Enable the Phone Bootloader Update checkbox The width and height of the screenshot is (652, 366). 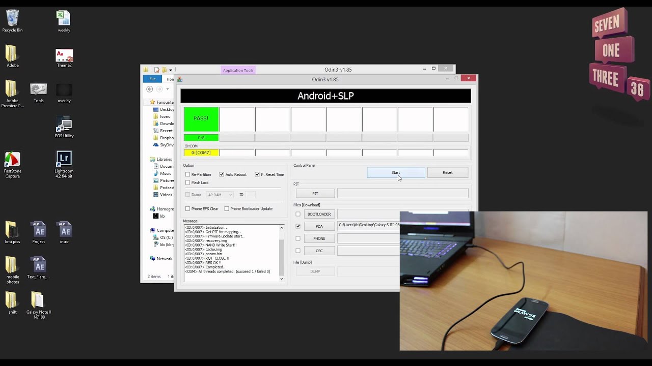coord(227,208)
